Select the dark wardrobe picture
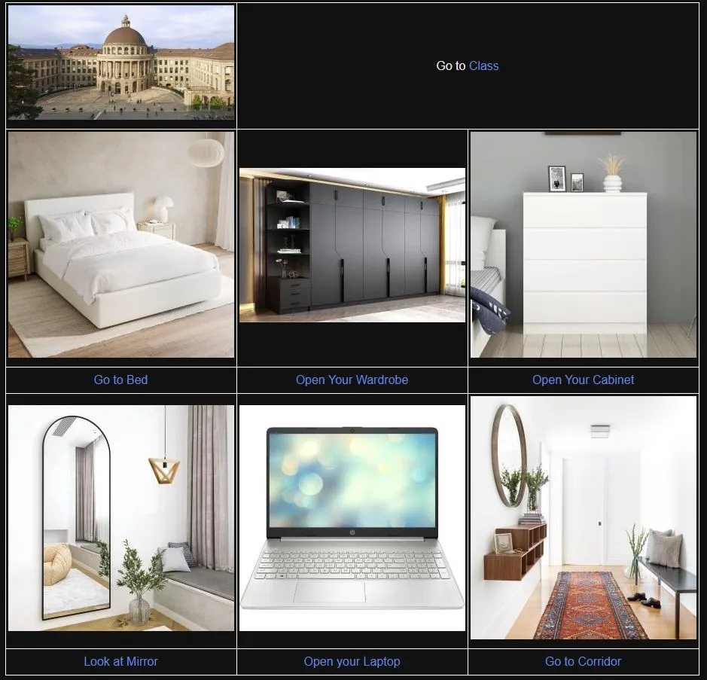Viewport: 707px width, 680px height. tap(352, 245)
